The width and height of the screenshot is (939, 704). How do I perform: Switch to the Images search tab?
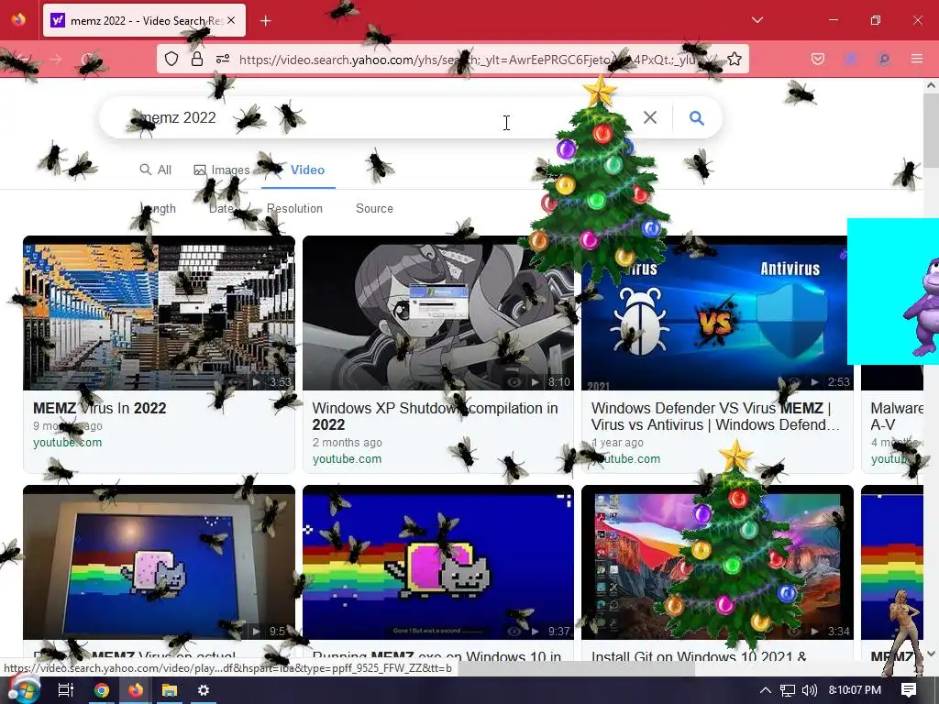[222, 170]
